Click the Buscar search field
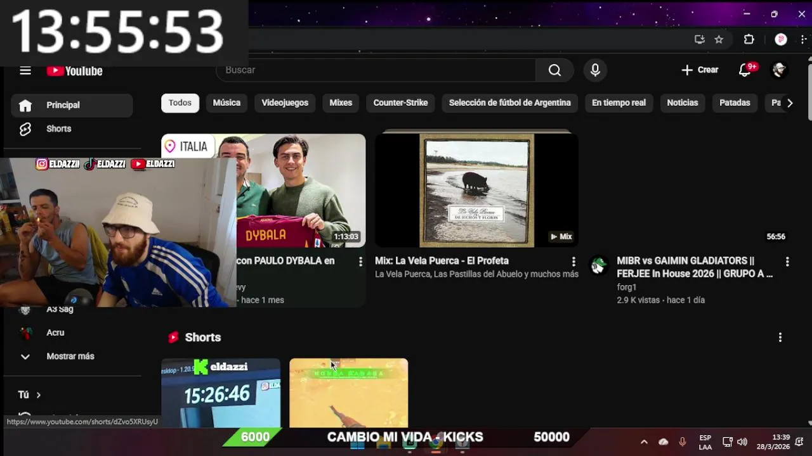The image size is (812, 456). pyautogui.click(x=376, y=70)
